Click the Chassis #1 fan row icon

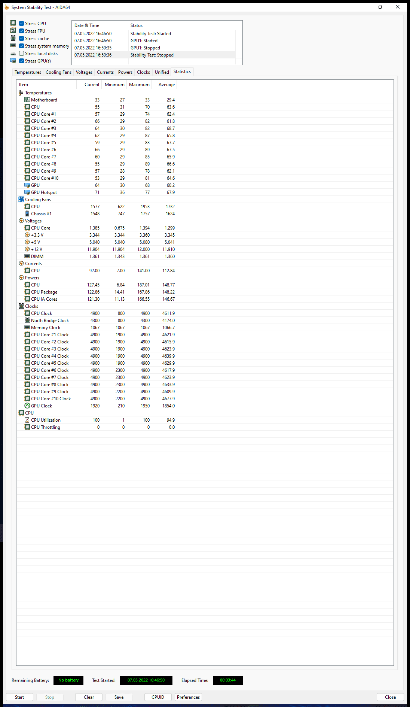(x=27, y=213)
